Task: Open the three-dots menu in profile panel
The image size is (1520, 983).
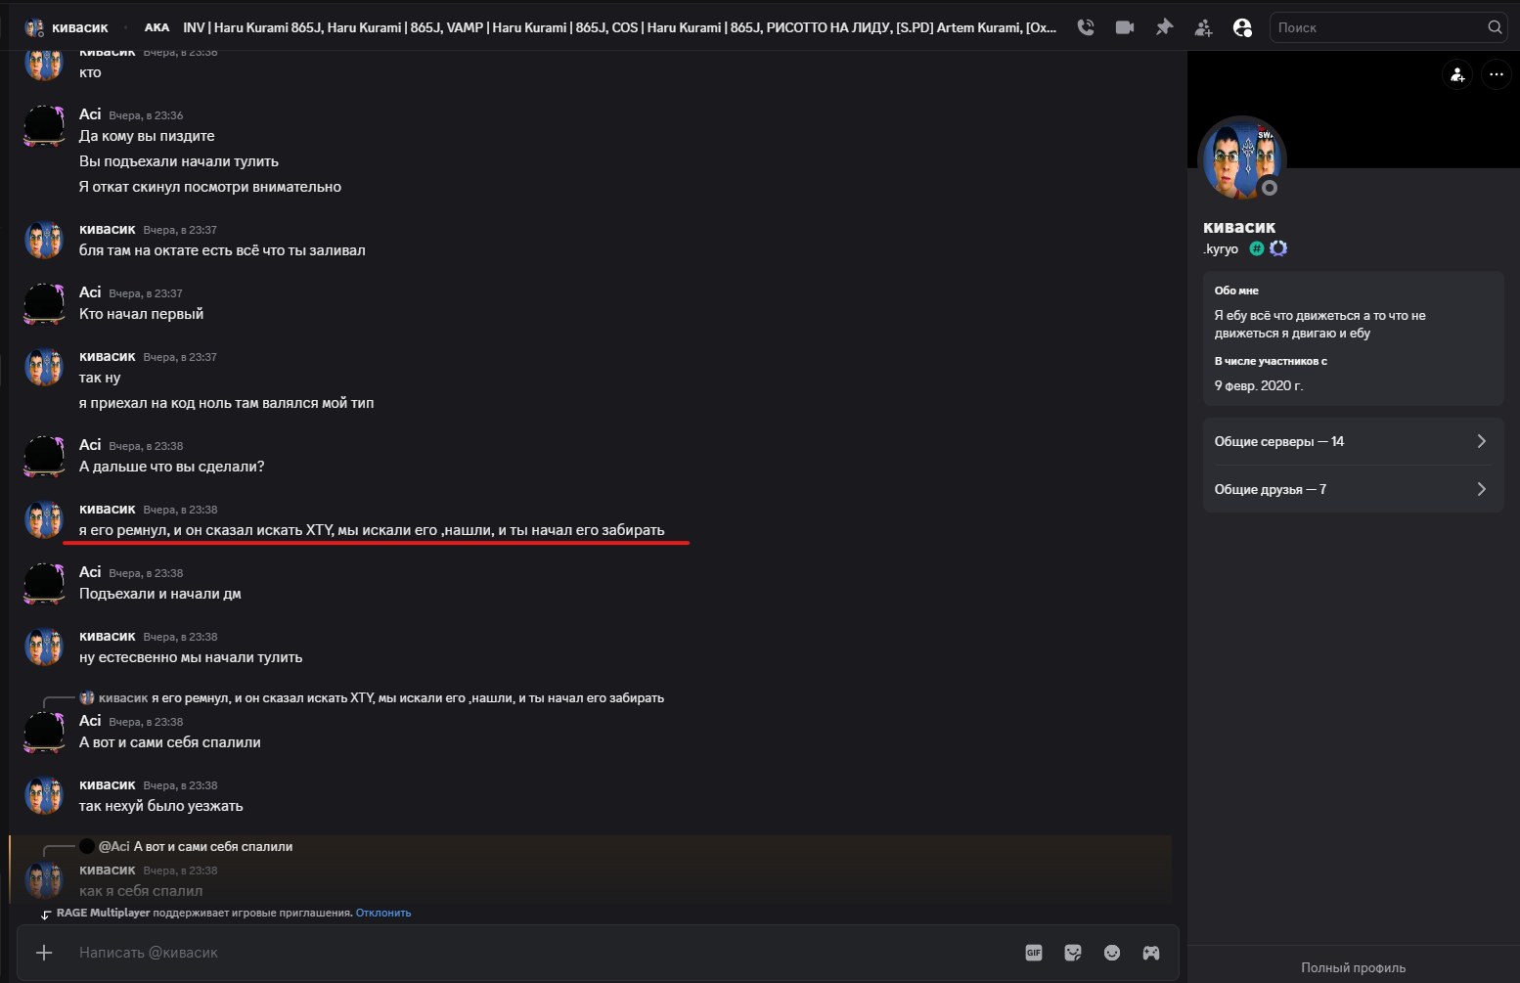Action: [x=1497, y=74]
